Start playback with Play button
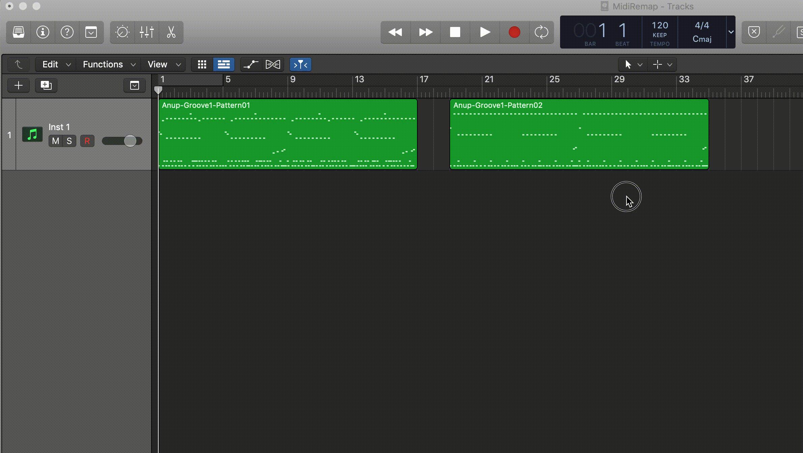The width and height of the screenshot is (803, 453). point(485,32)
